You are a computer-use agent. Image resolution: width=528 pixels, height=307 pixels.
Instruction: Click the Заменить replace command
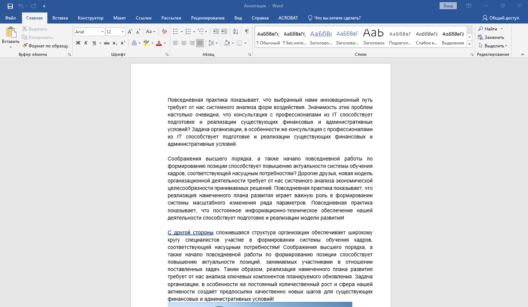[x=491, y=37]
